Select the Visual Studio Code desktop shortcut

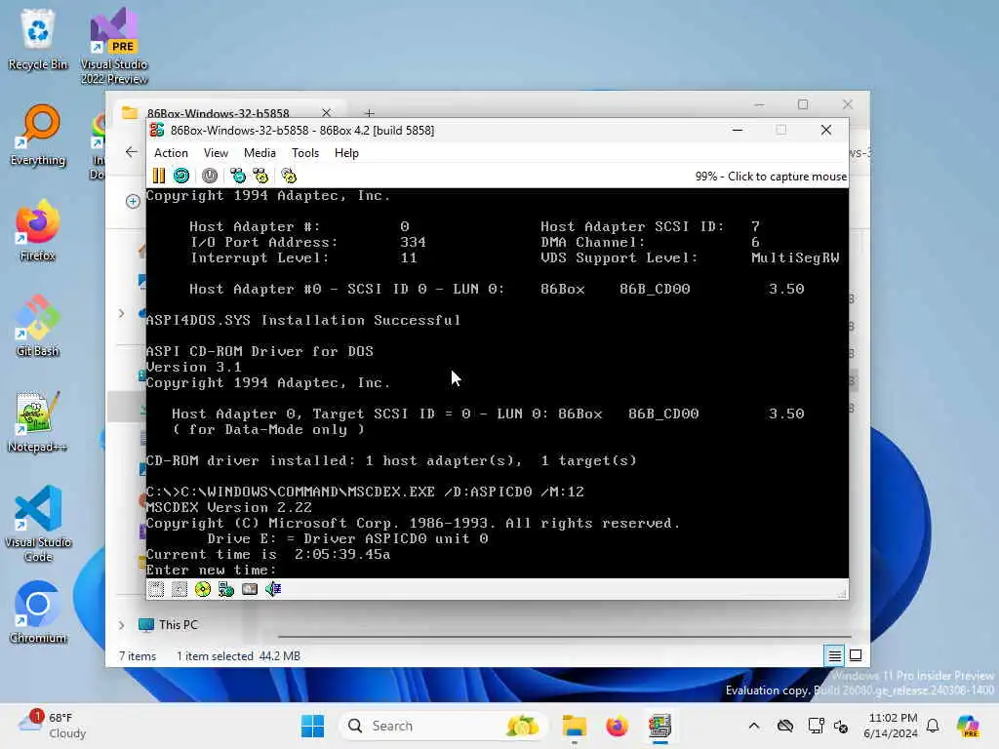point(38,524)
